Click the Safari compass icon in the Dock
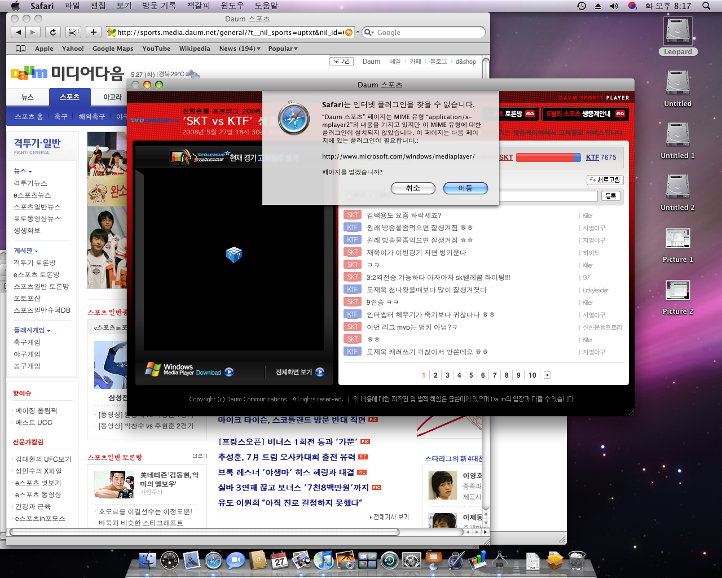 click(x=214, y=561)
